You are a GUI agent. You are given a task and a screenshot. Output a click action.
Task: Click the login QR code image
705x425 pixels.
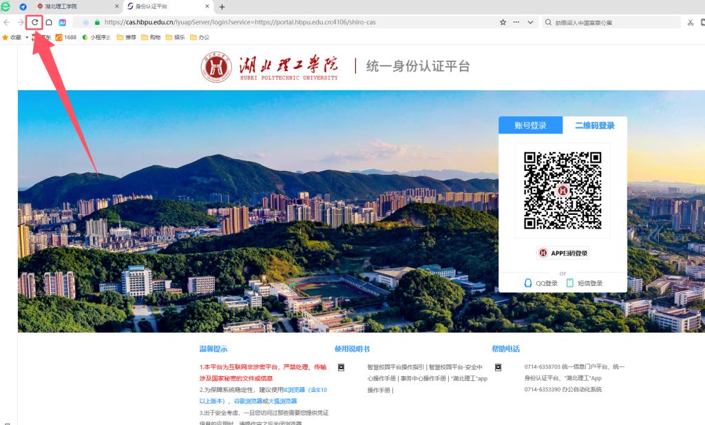tap(562, 190)
